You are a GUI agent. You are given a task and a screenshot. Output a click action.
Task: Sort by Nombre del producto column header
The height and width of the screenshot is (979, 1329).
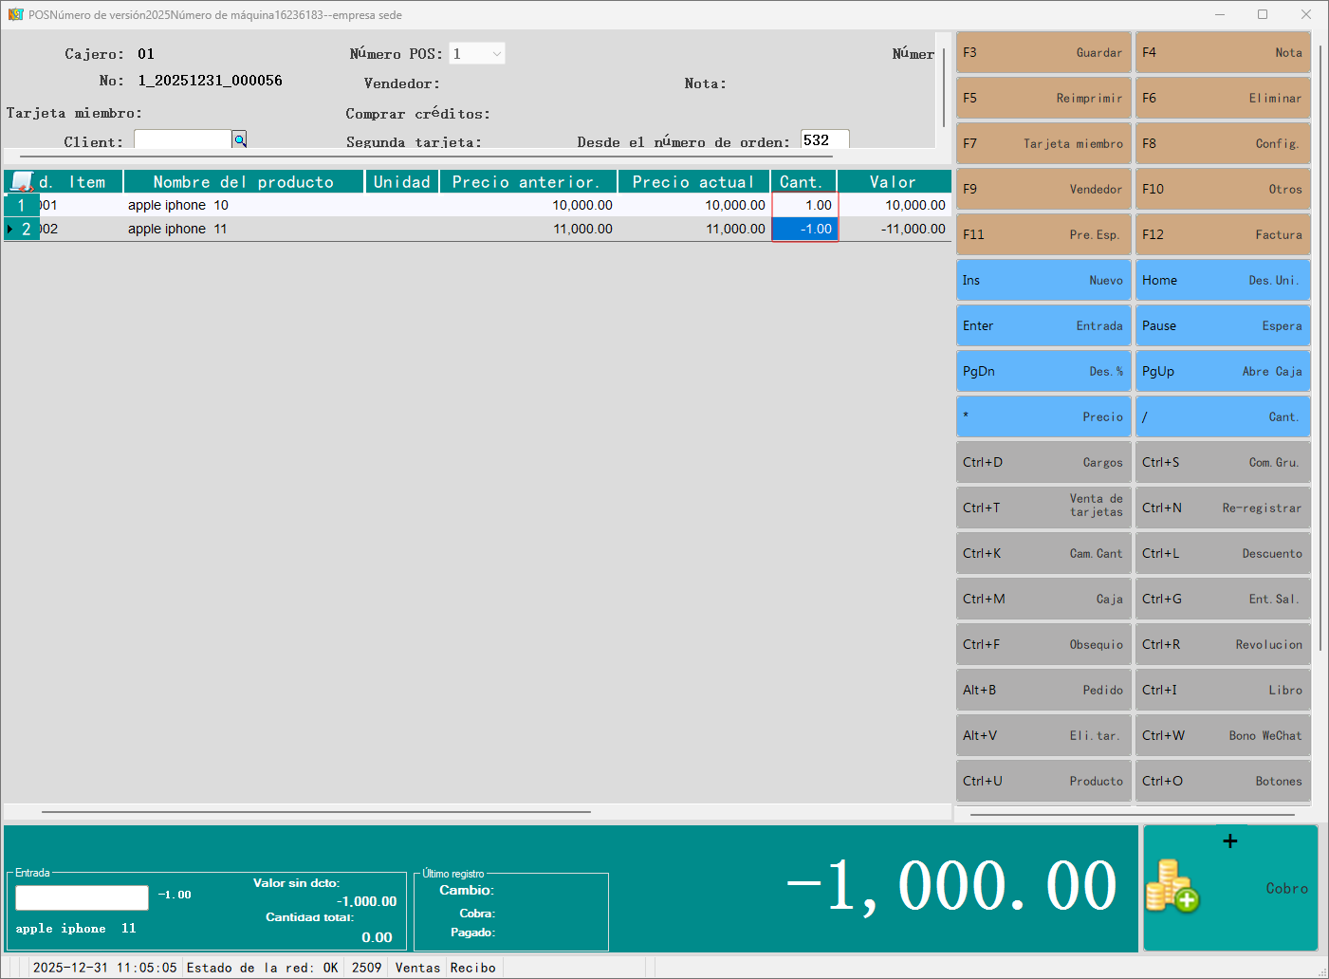(x=244, y=182)
